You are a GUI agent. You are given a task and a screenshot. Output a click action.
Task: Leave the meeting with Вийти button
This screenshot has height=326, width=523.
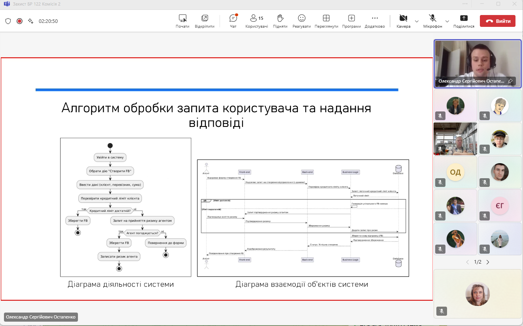(x=497, y=21)
